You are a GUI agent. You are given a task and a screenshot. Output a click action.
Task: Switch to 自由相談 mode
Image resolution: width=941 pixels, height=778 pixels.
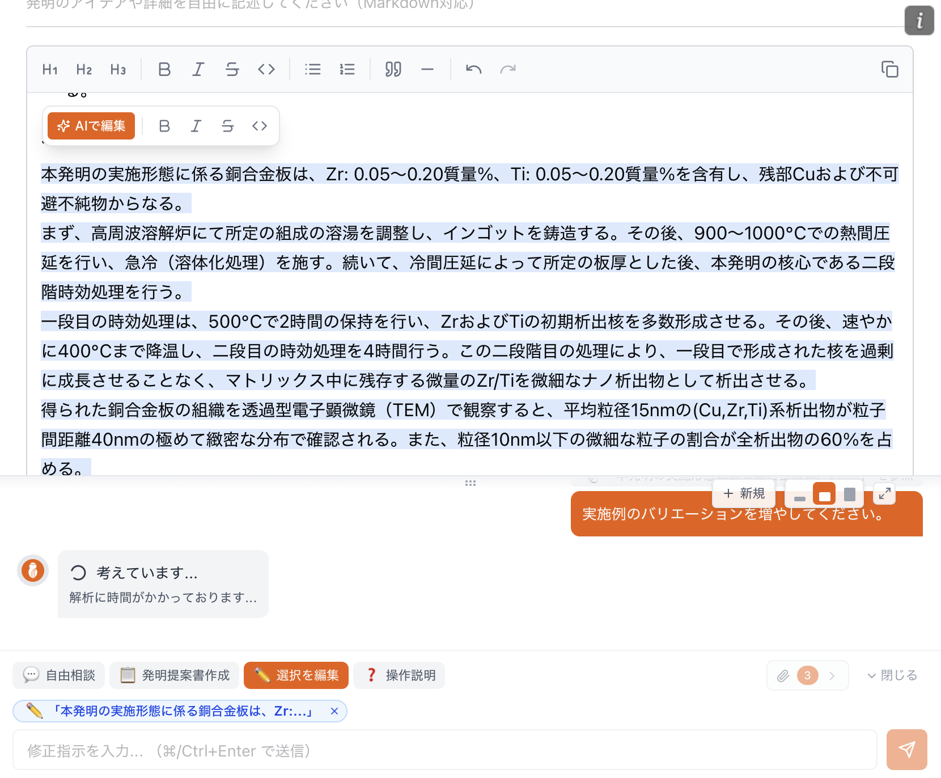59,675
